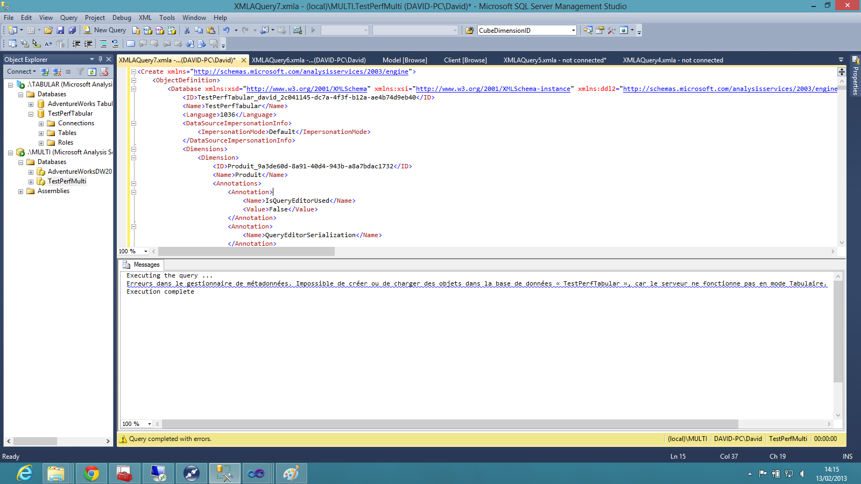Click the Save file icon
The image size is (861, 484).
pos(60,30)
